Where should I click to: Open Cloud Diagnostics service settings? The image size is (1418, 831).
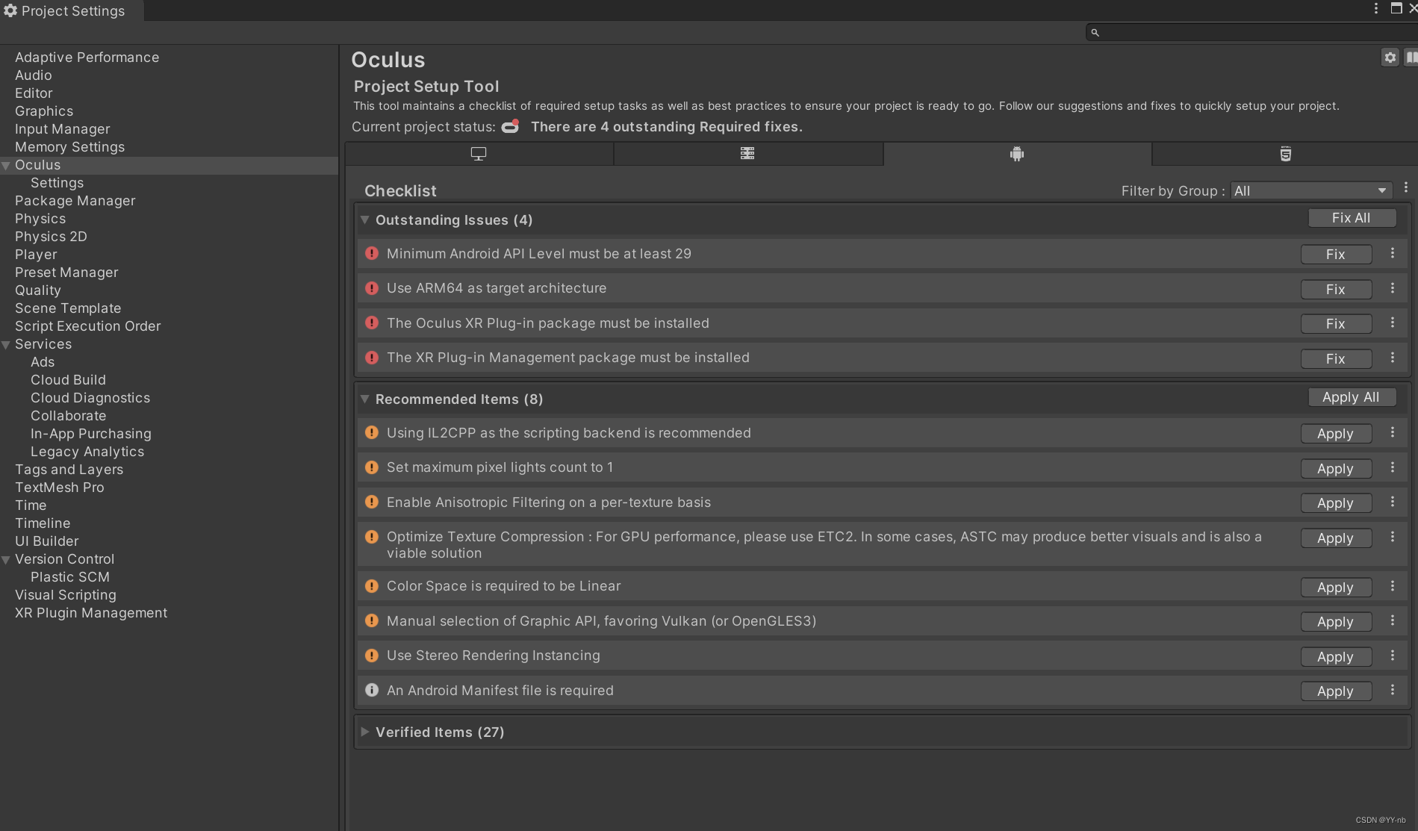90,398
